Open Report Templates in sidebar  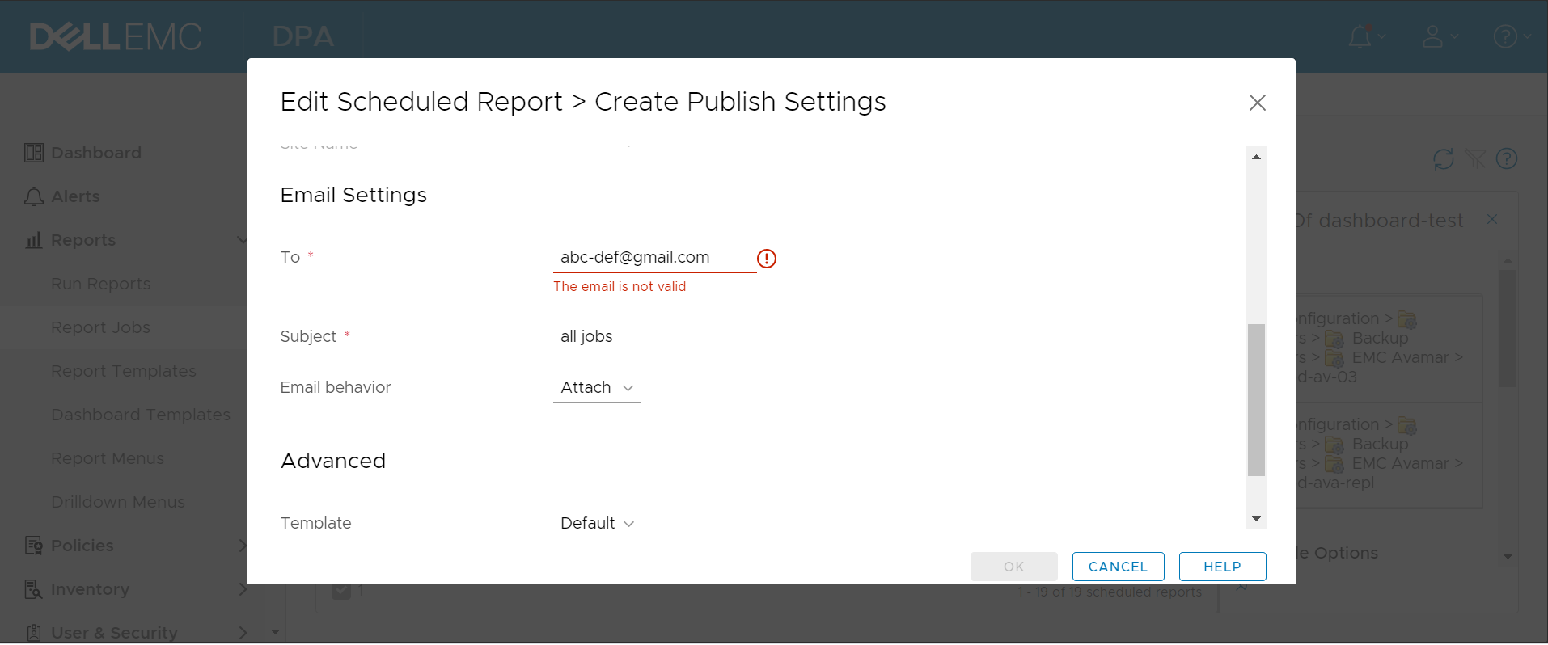[x=123, y=371]
